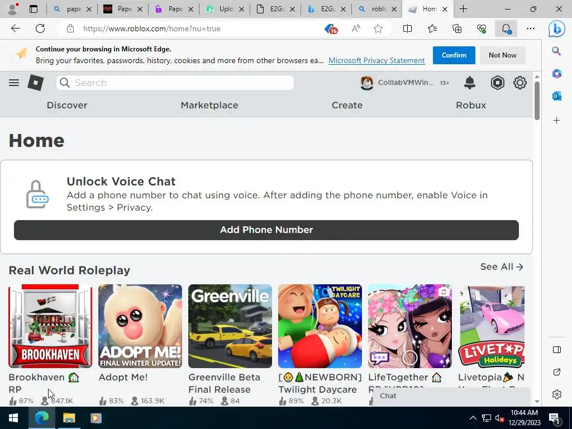Viewport: 572px width, 429px height.
Task: Open the media player taskbar icon
Action: pos(96,418)
